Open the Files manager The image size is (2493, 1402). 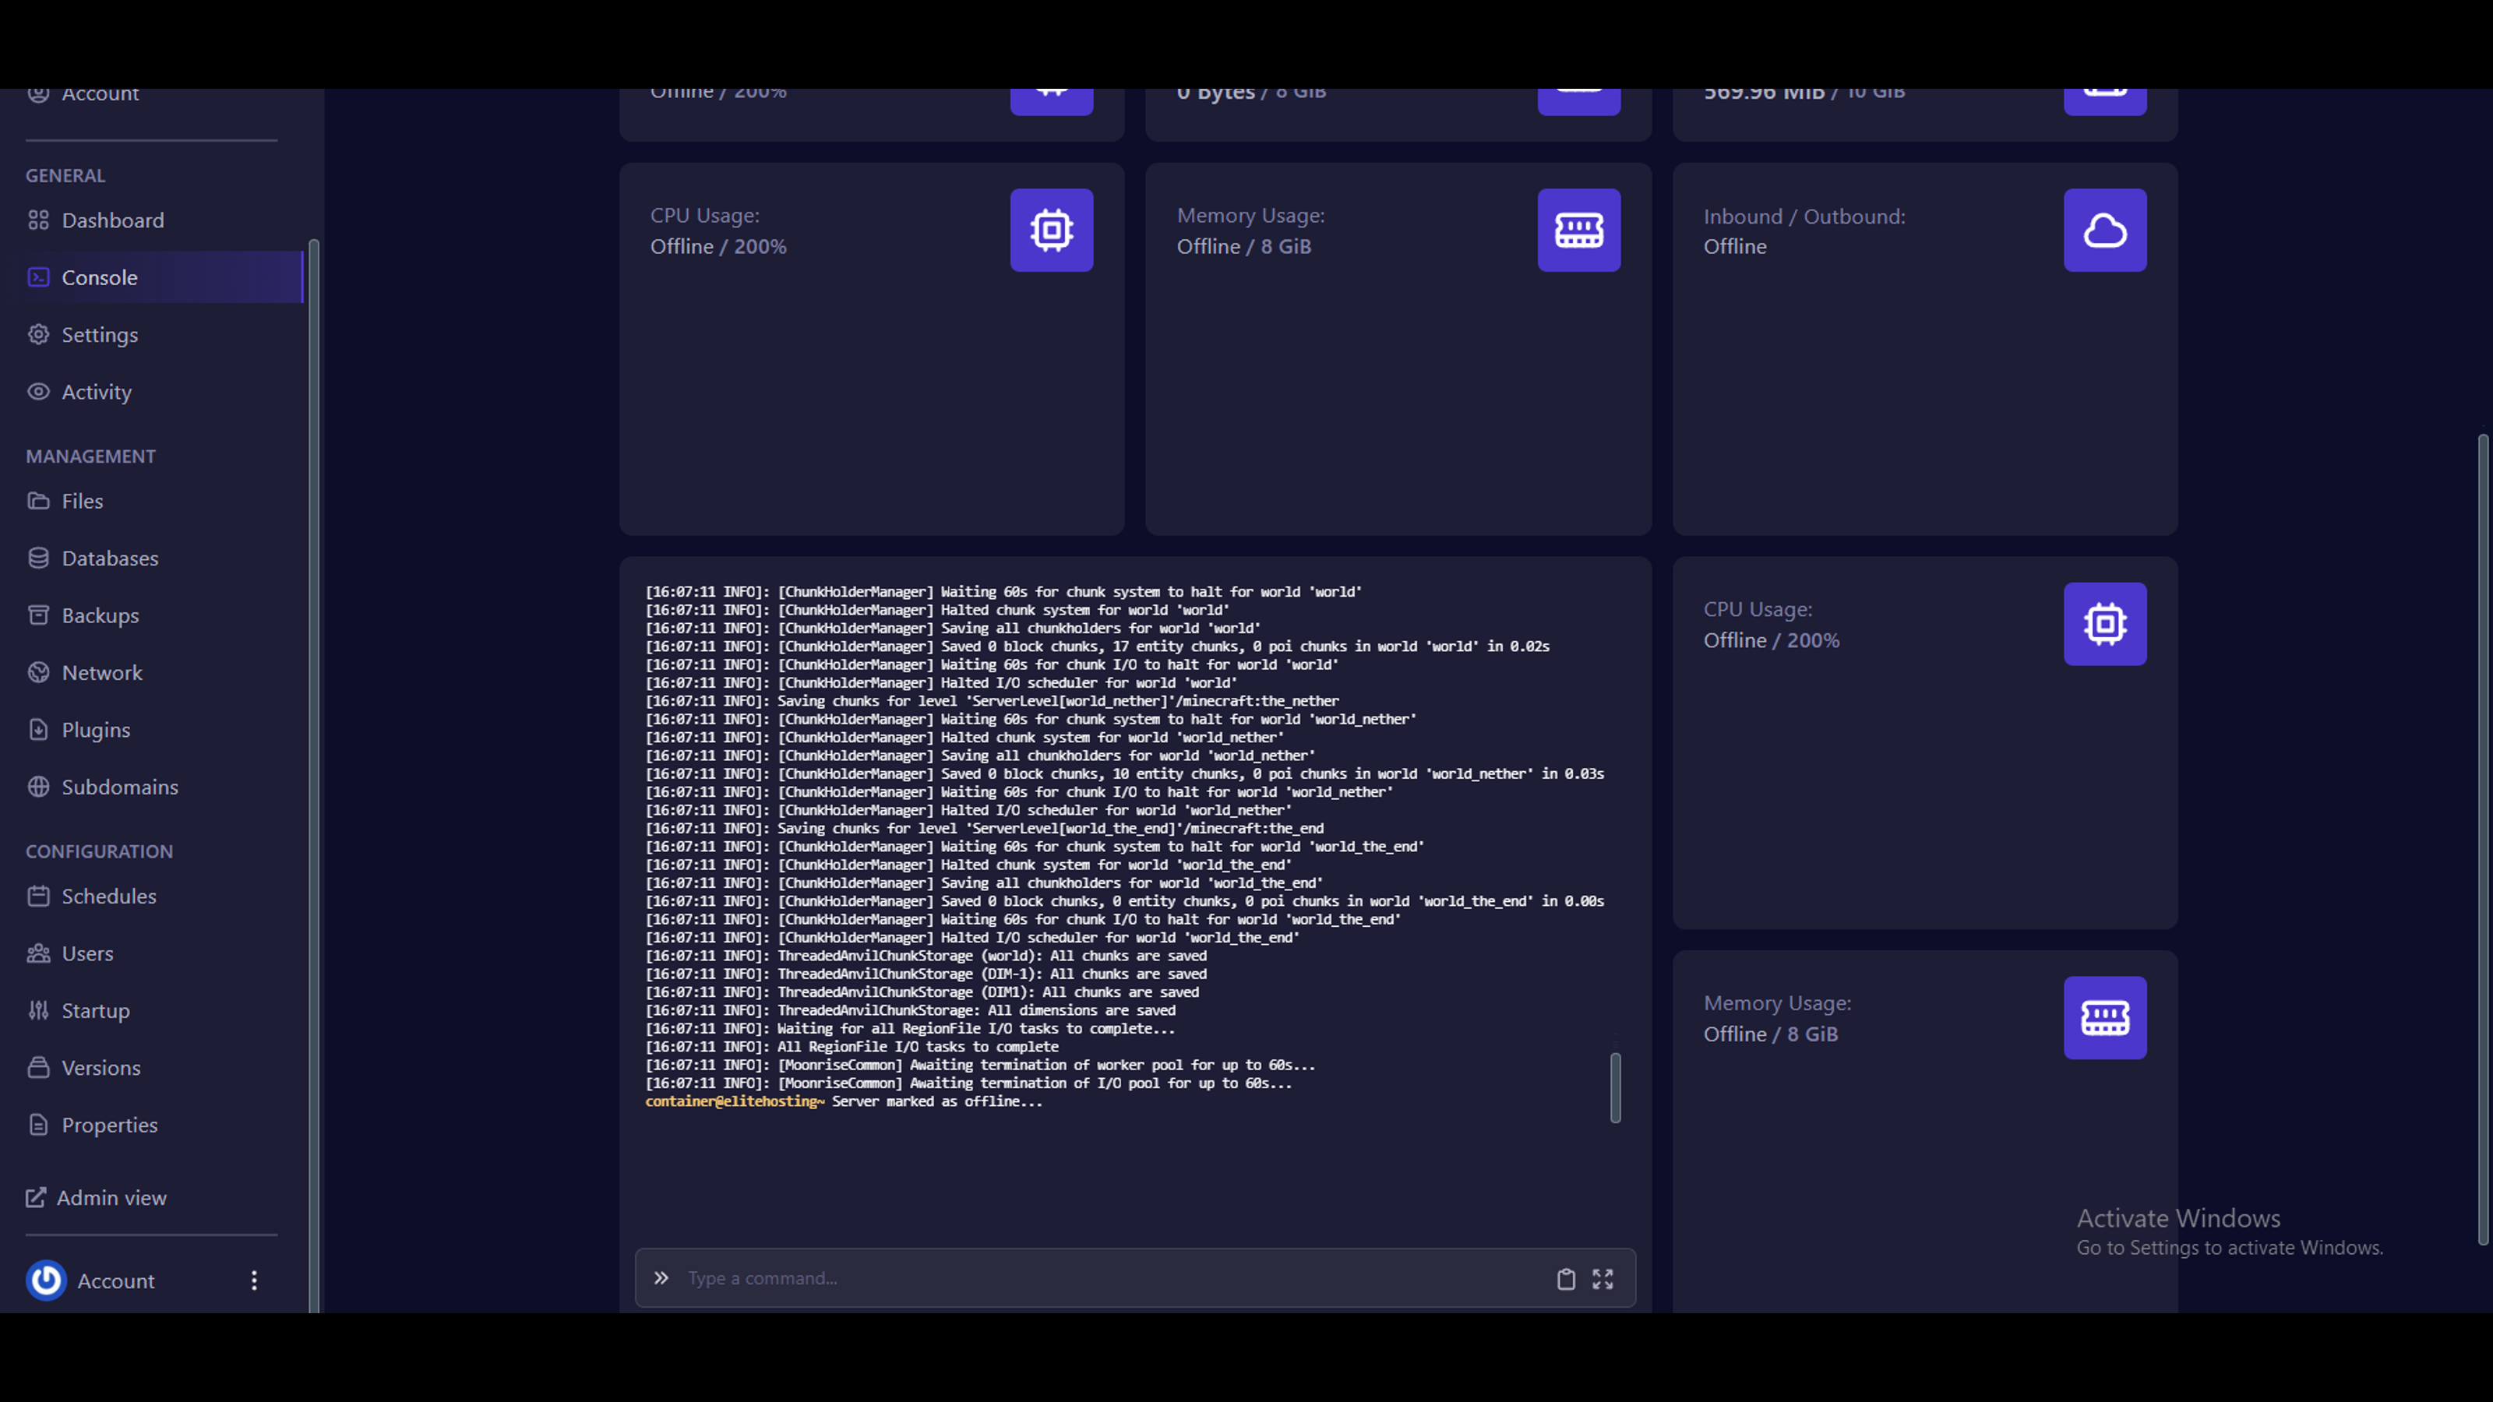(83, 501)
